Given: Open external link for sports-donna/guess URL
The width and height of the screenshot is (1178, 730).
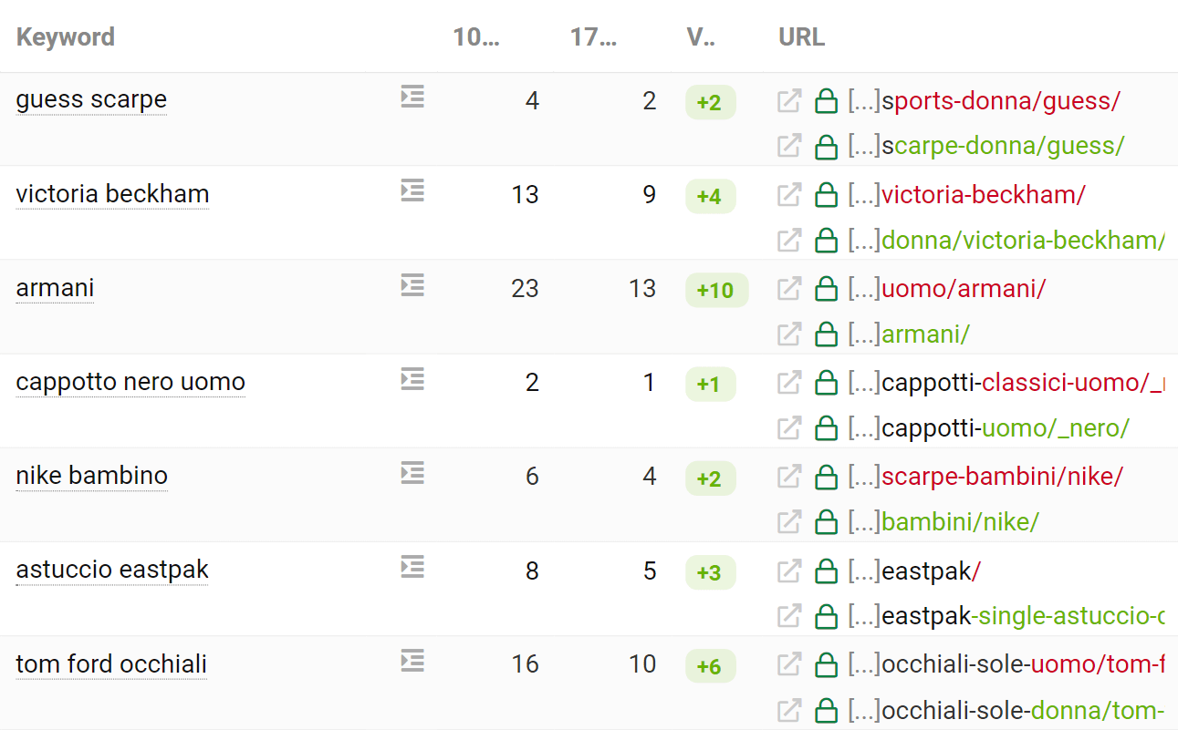Looking at the screenshot, I should 789,100.
